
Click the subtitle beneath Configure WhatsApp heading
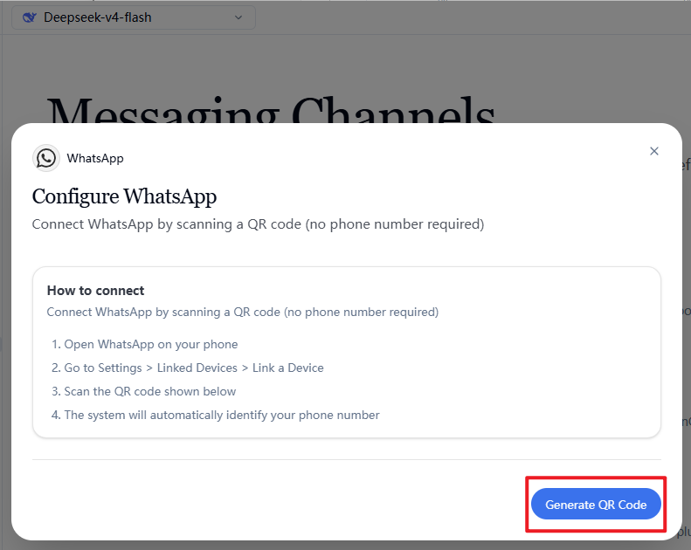[x=258, y=224]
